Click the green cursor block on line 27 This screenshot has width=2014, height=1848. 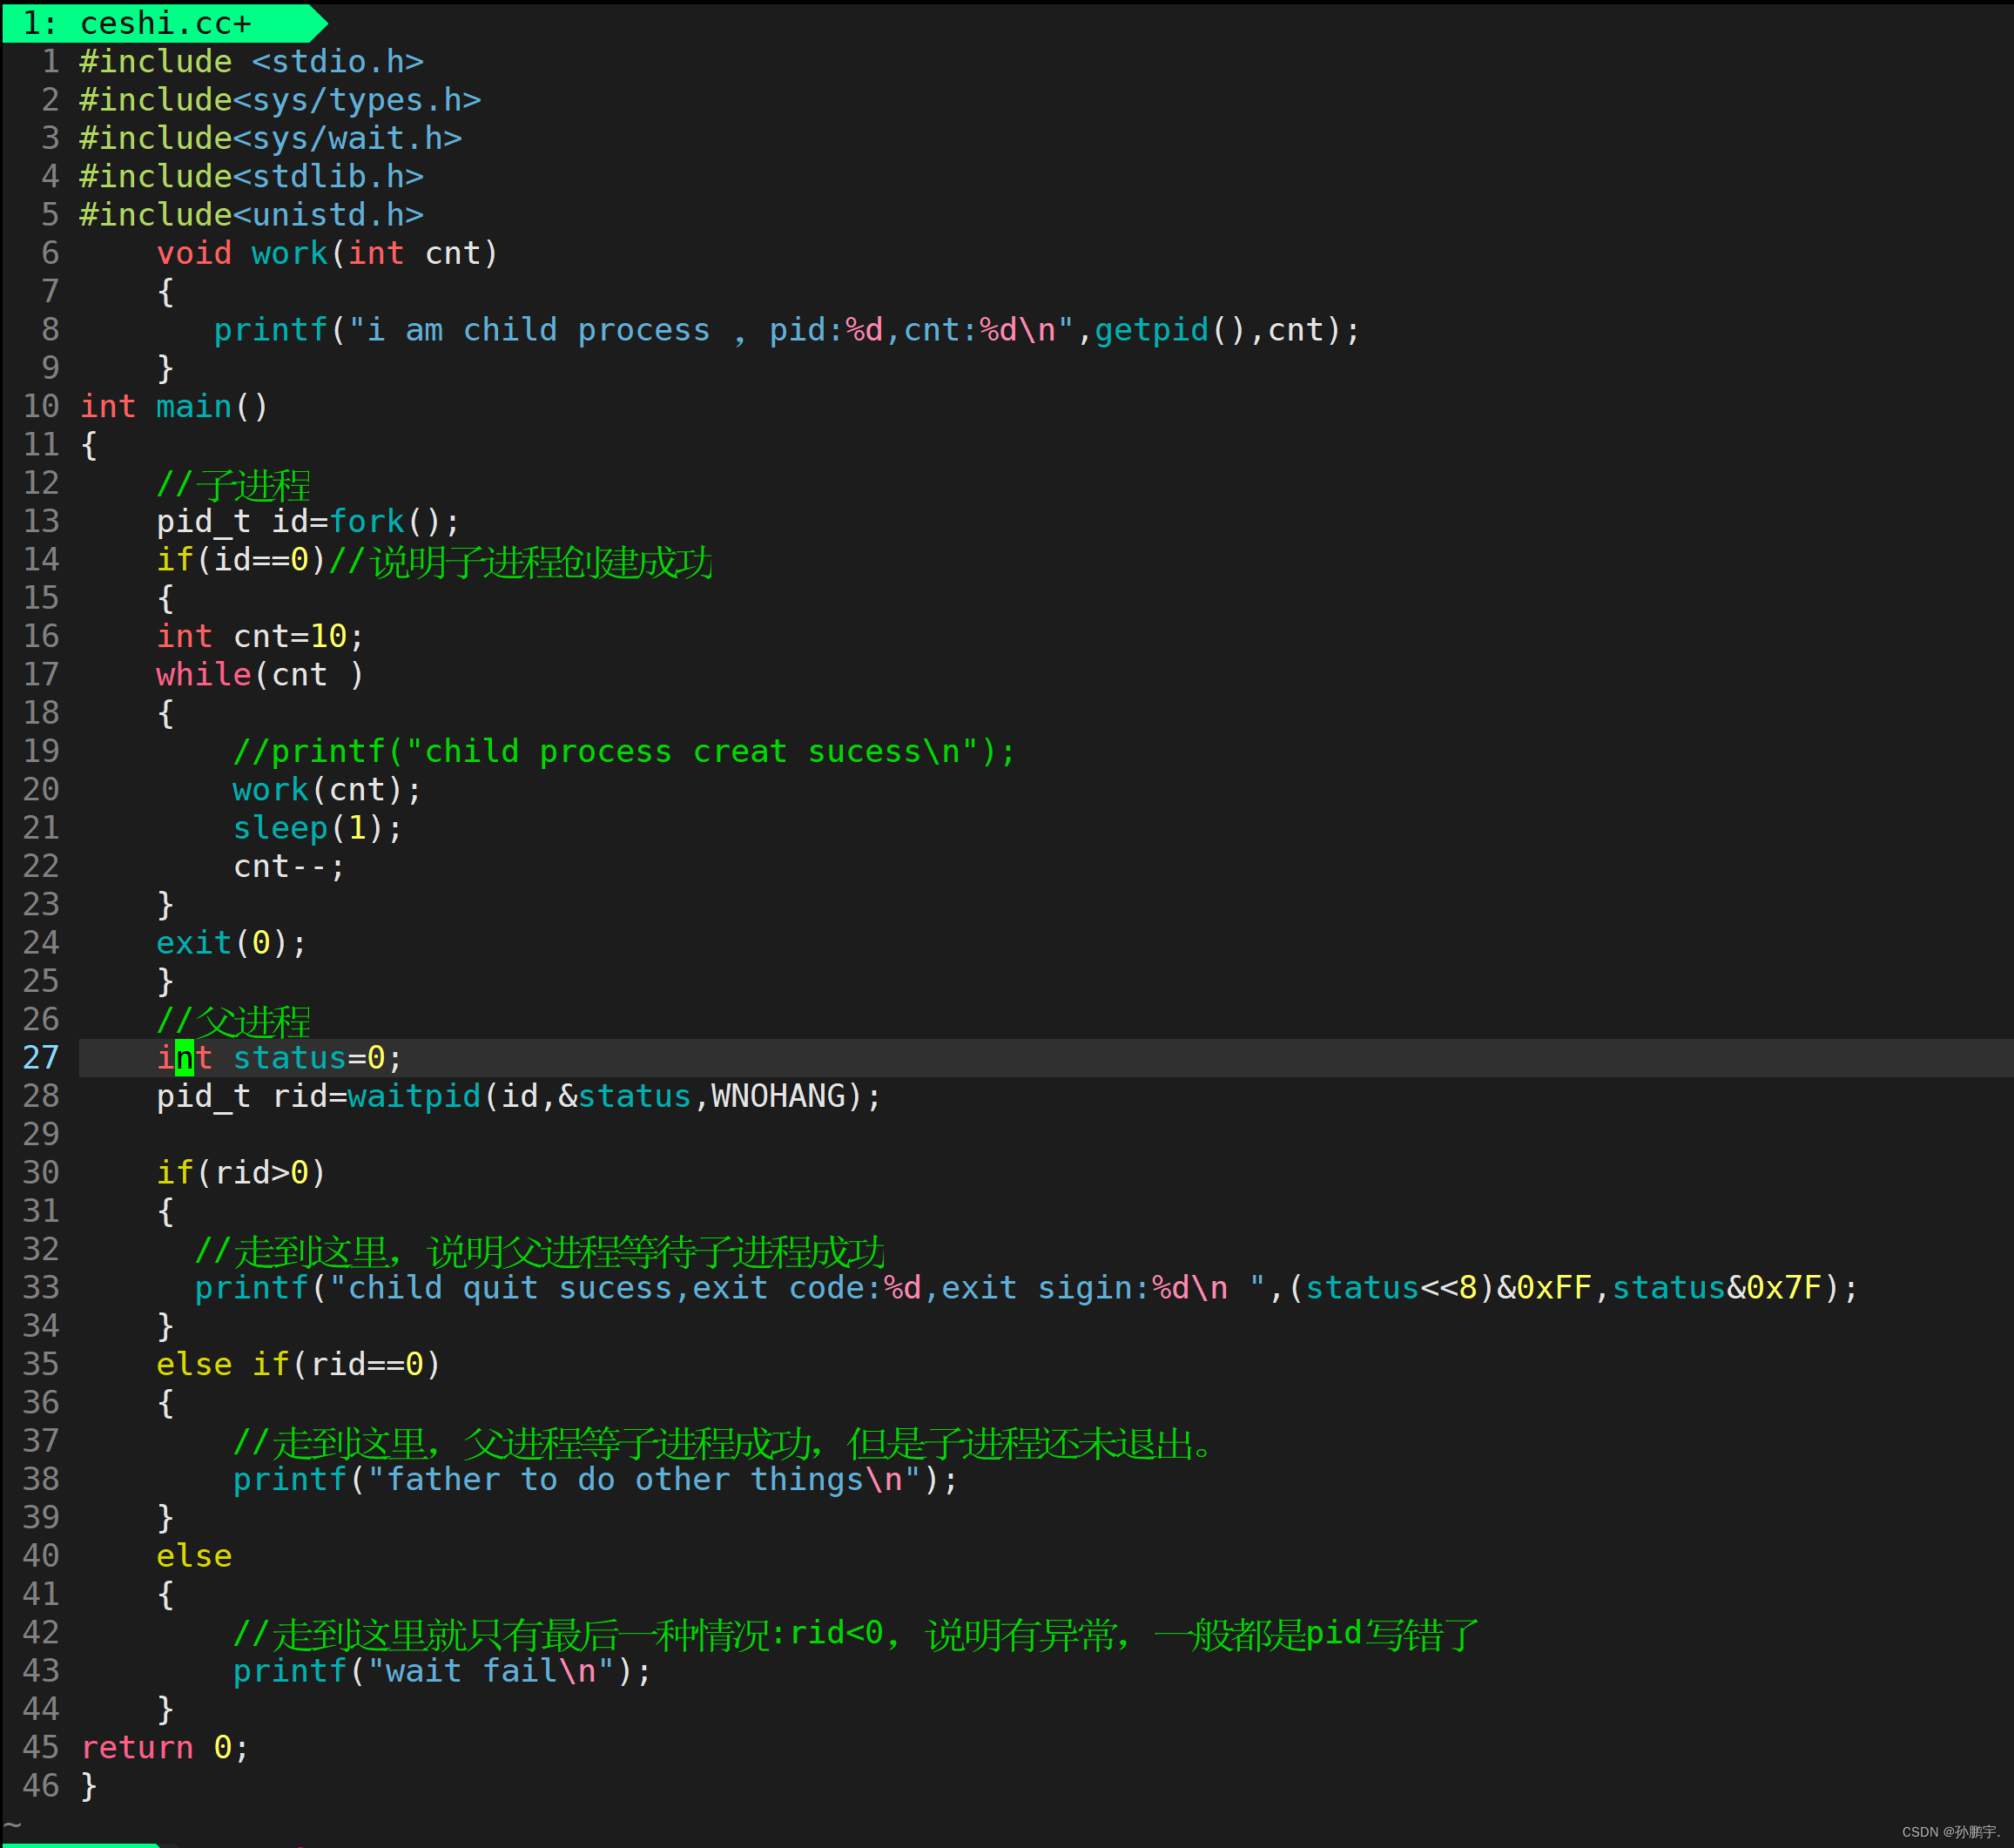tap(184, 1057)
